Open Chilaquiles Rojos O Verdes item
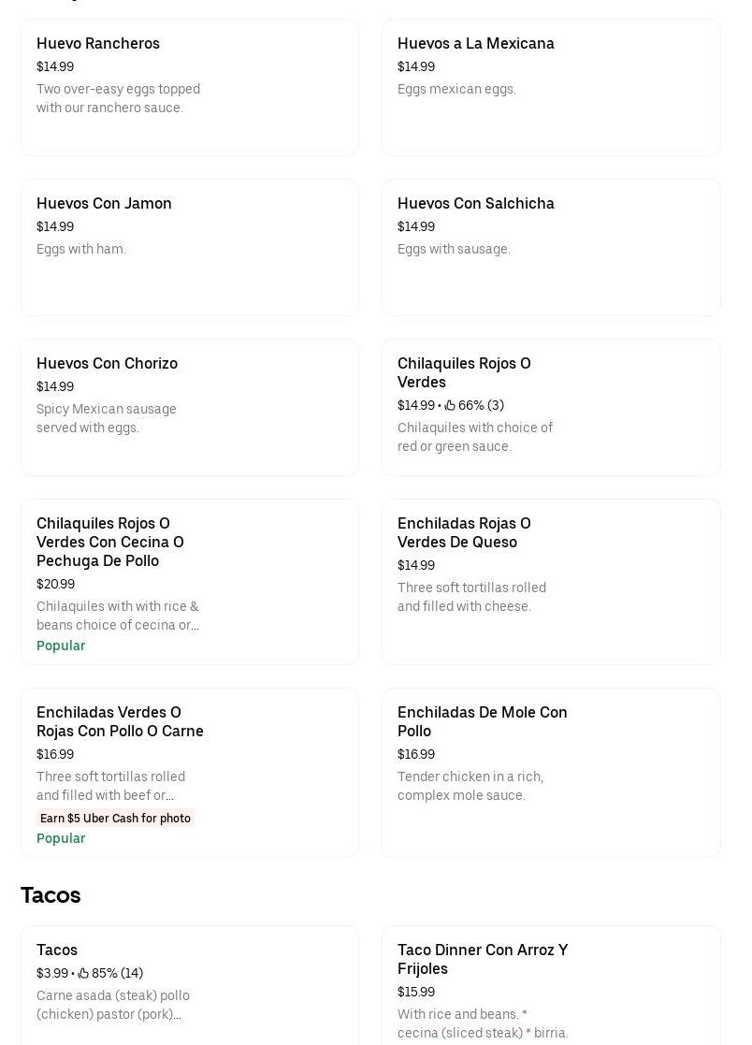The height and width of the screenshot is (1045, 752). tap(551, 407)
